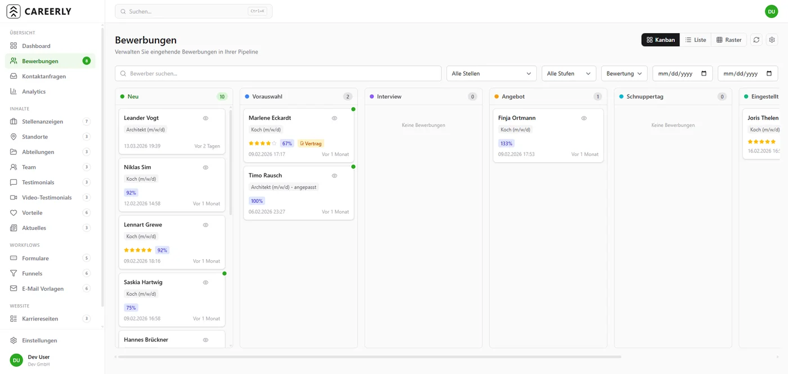Open Team people icon

14,167
